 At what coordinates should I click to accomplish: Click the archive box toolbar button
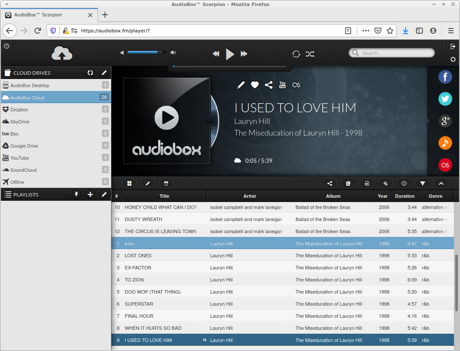tap(348, 183)
